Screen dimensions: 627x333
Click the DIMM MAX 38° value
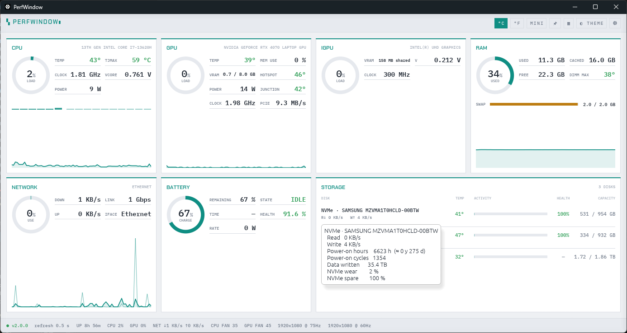[x=609, y=74]
